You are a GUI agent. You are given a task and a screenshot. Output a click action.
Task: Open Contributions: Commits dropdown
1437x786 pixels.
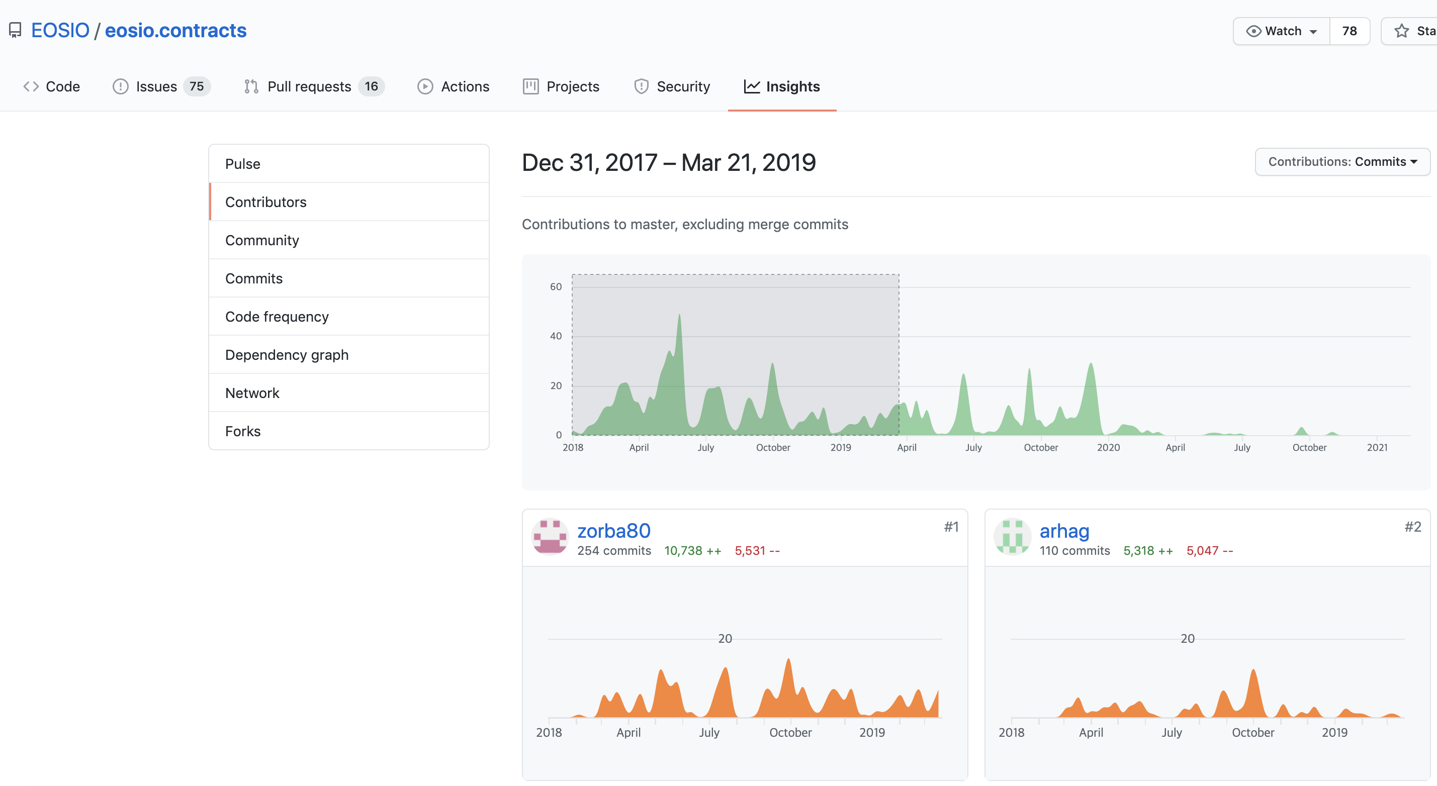pos(1342,162)
